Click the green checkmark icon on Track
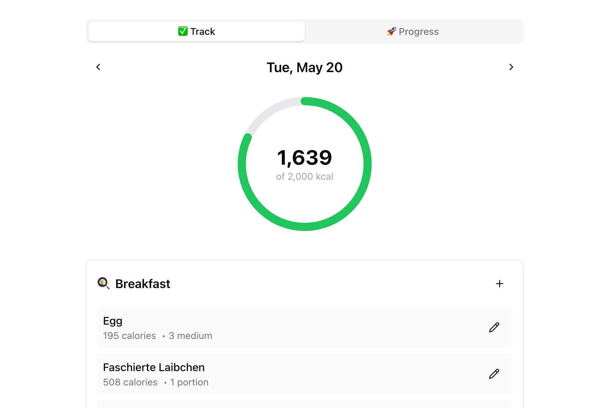The height and width of the screenshot is (408, 606). [x=183, y=31]
